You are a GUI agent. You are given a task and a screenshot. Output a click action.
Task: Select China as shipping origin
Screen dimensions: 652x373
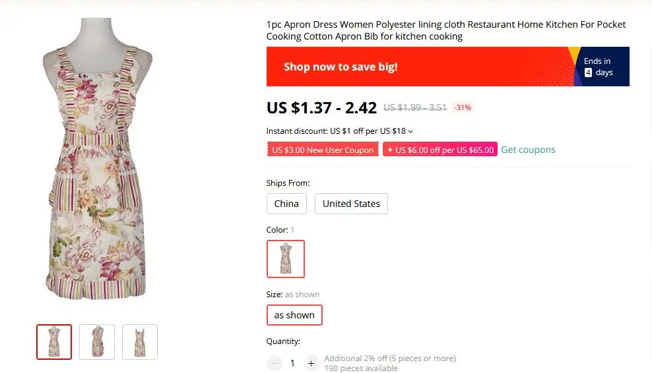[286, 204]
